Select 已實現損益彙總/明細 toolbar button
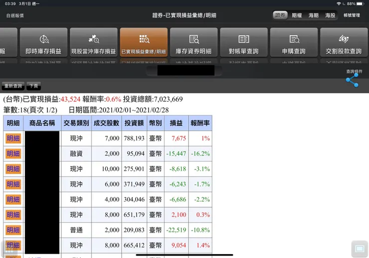The image size is (369, 258). click(x=144, y=42)
